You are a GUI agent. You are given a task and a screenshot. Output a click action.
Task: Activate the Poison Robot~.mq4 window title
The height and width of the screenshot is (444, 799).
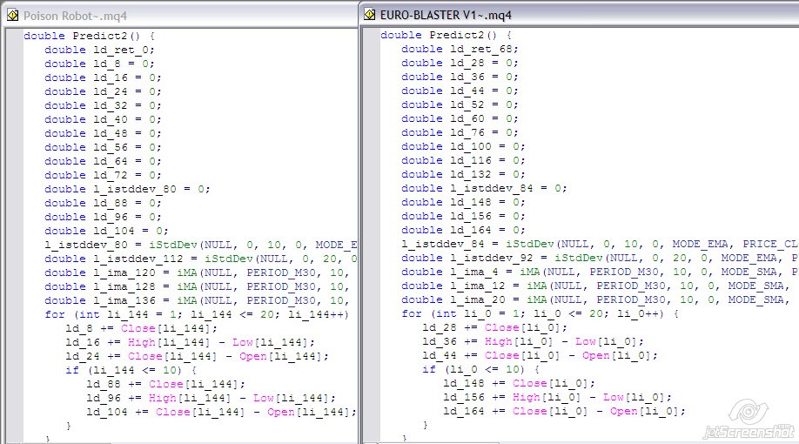pos(75,16)
